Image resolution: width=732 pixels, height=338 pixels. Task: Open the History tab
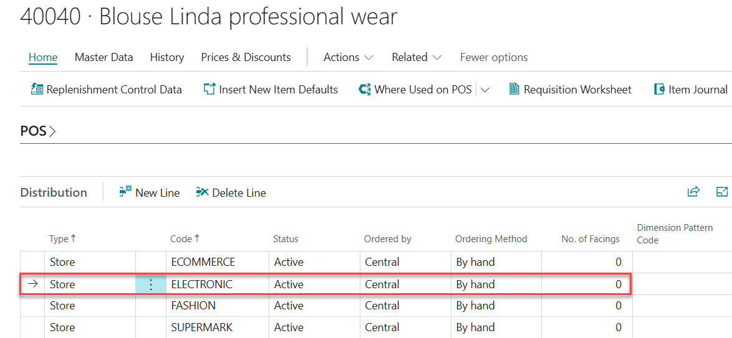point(167,57)
